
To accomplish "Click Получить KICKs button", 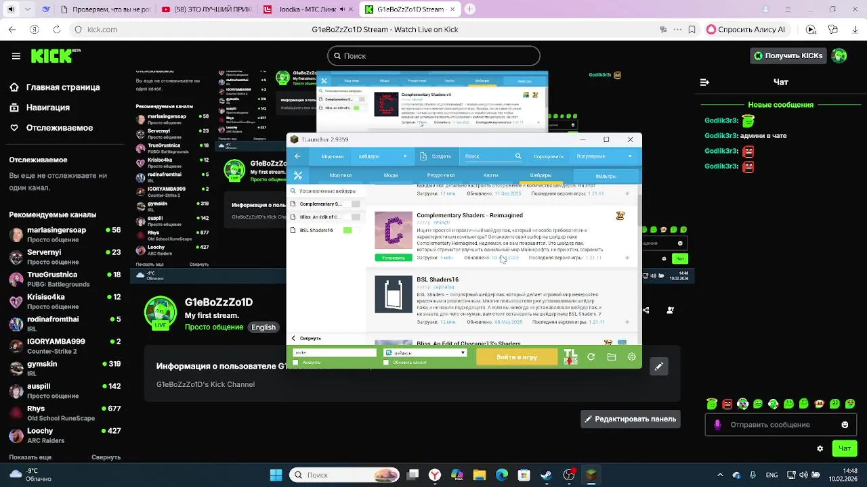I will [x=788, y=55].
